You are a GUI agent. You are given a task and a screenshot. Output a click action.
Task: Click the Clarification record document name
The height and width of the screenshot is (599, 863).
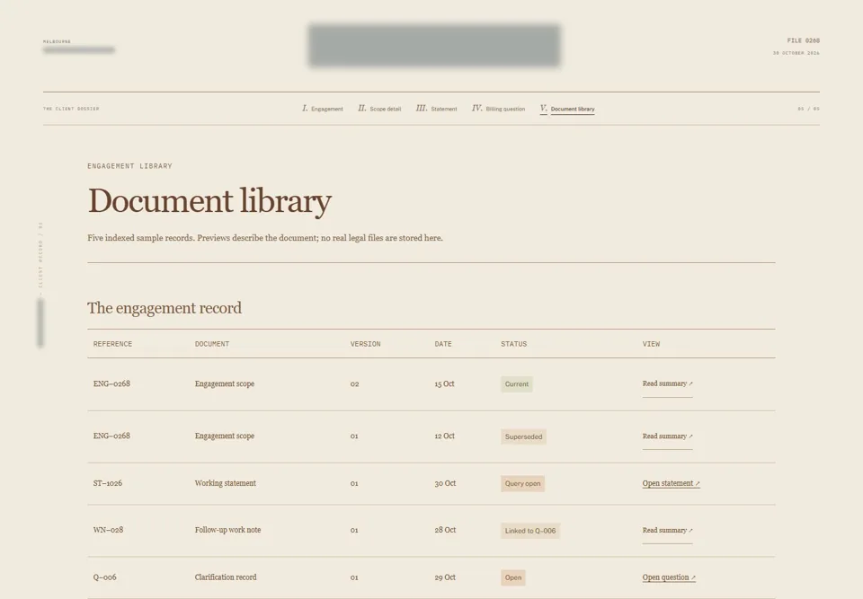(x=226, y=577)
